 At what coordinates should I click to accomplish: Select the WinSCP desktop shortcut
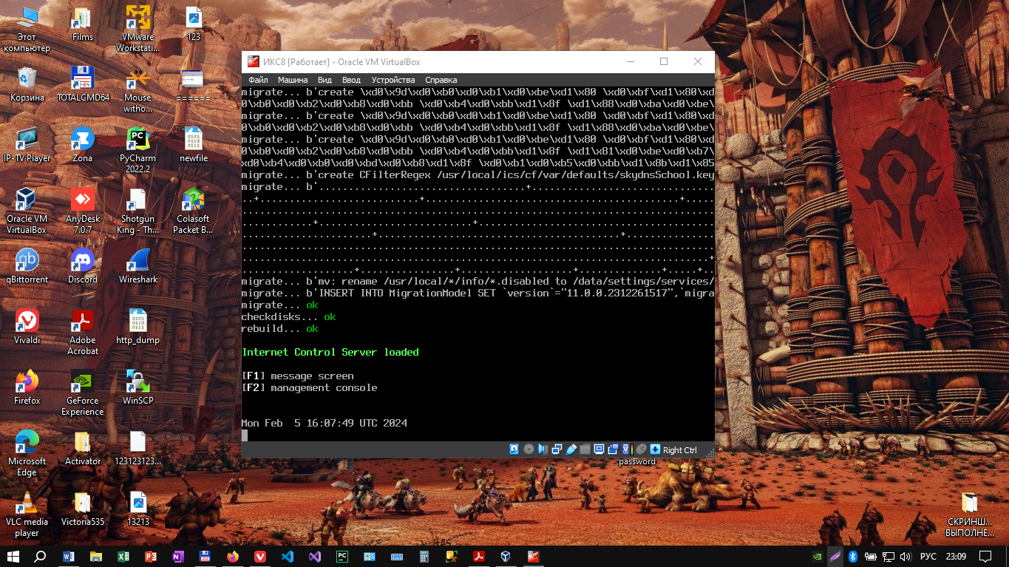(137, 387)
